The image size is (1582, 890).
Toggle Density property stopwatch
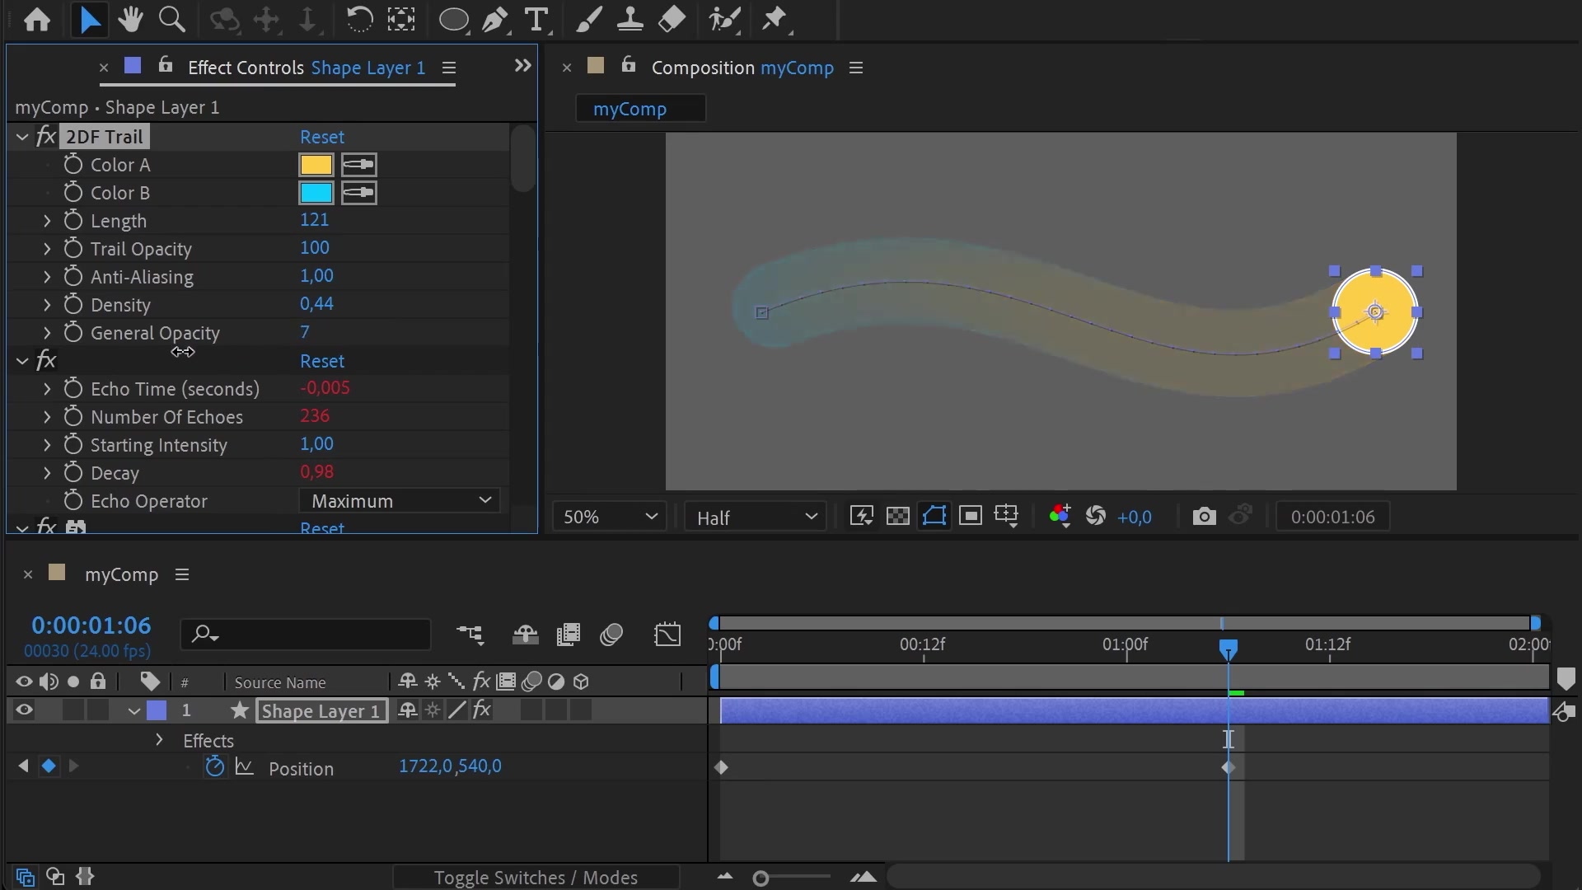click(73, 305)
